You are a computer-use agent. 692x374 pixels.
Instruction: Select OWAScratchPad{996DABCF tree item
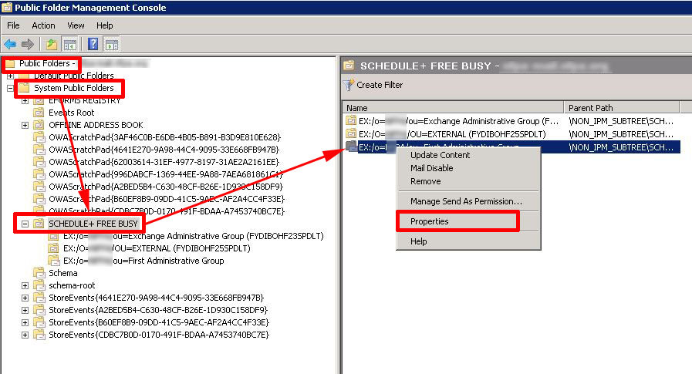(x=166, y=174)
